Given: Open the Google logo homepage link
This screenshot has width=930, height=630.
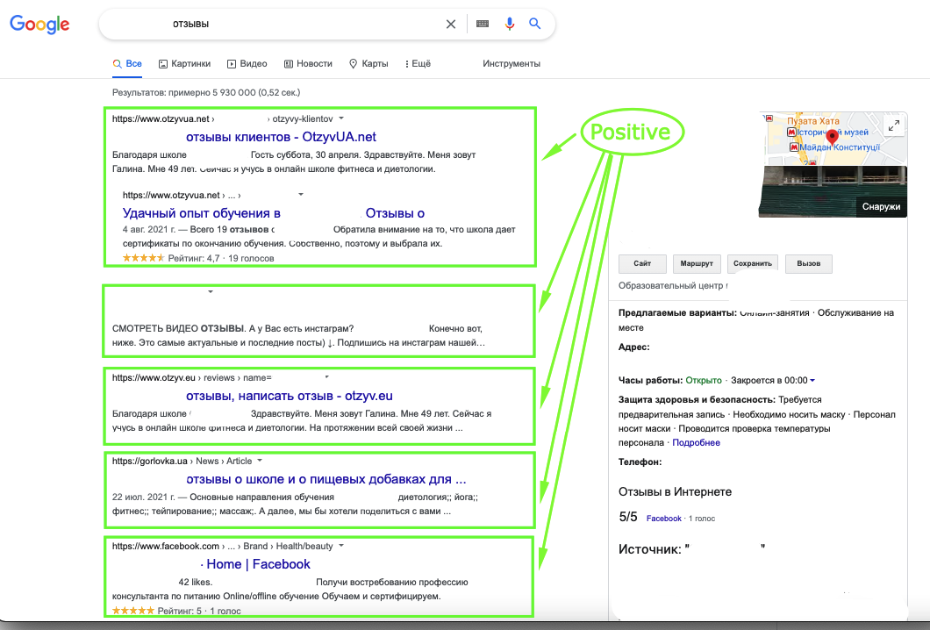Looking at the screenshot, I should (x=39, y=24).
